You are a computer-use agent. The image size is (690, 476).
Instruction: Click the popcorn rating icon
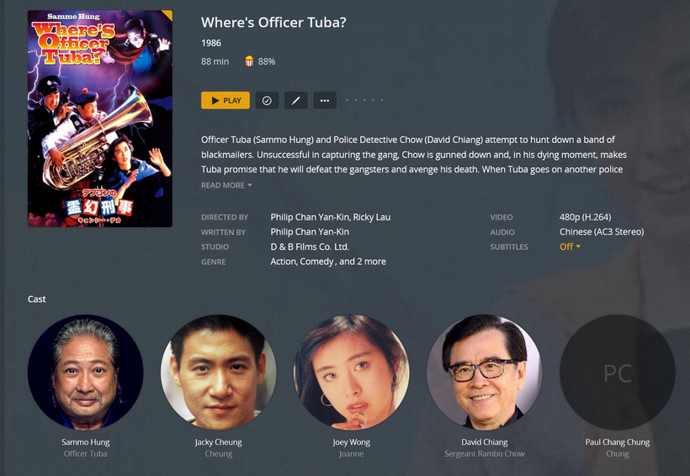tap(249, 61)
